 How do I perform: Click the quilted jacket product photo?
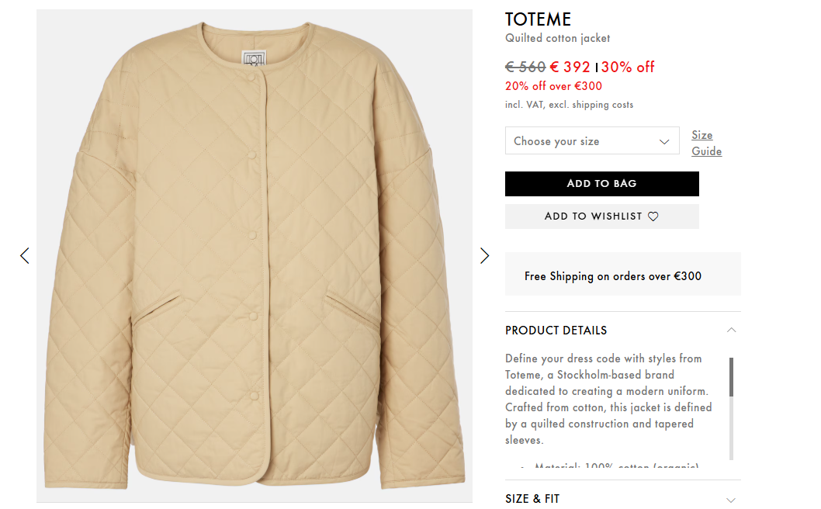coord(254,256)
